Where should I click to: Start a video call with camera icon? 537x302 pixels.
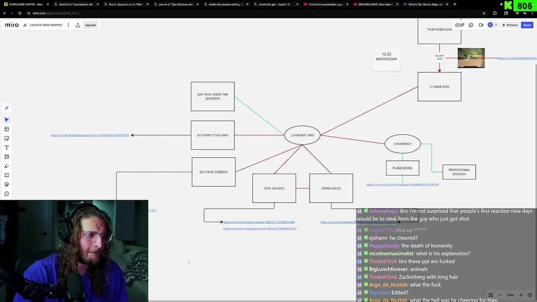click(x=481, y=25)
